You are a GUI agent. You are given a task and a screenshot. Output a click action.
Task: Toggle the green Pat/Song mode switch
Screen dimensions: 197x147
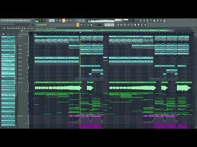coord(37,21)
